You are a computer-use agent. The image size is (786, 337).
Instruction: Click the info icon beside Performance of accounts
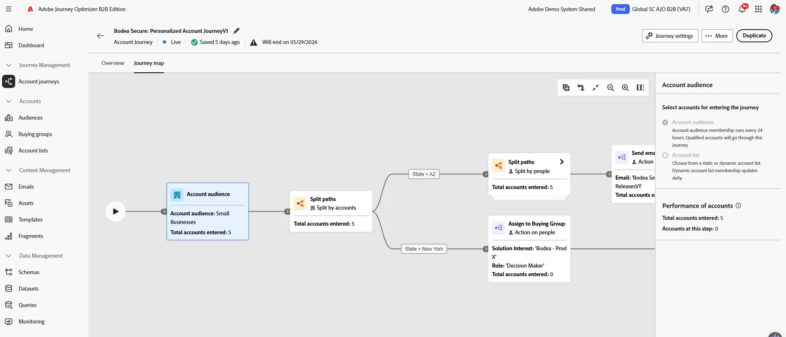click(x=738, y=205)
